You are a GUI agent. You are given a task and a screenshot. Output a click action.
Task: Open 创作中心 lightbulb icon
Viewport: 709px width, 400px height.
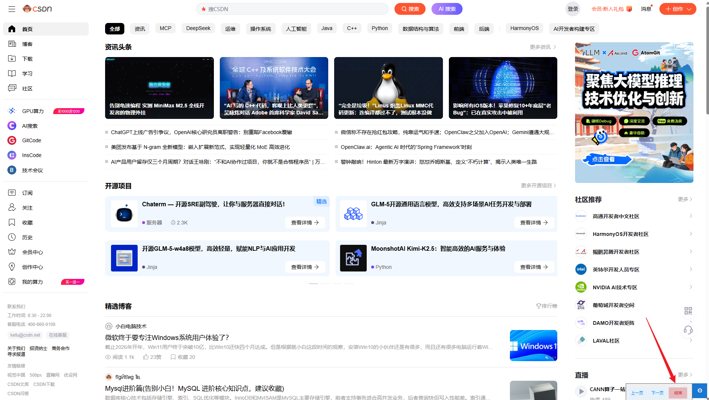click(12, 267)
